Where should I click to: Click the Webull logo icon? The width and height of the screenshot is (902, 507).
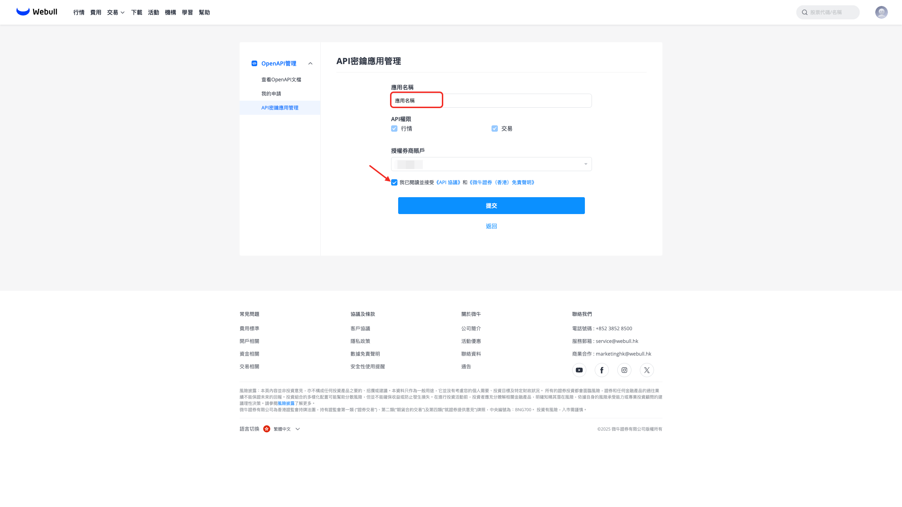(23, 12)
